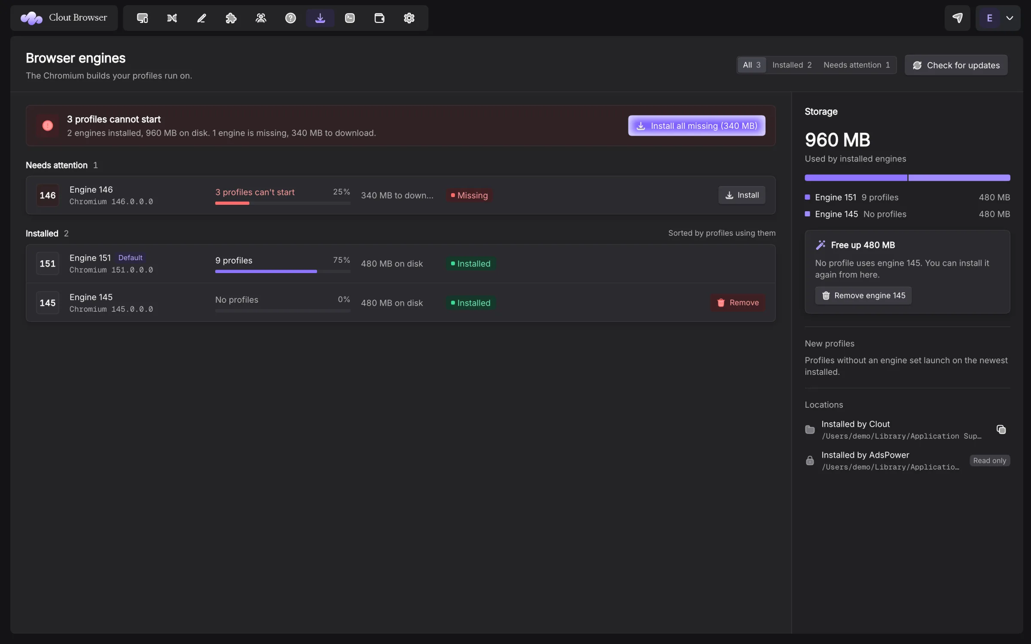Click the Clout Browser cloud logo
The image size is (1031, 644).
(31, 18)
